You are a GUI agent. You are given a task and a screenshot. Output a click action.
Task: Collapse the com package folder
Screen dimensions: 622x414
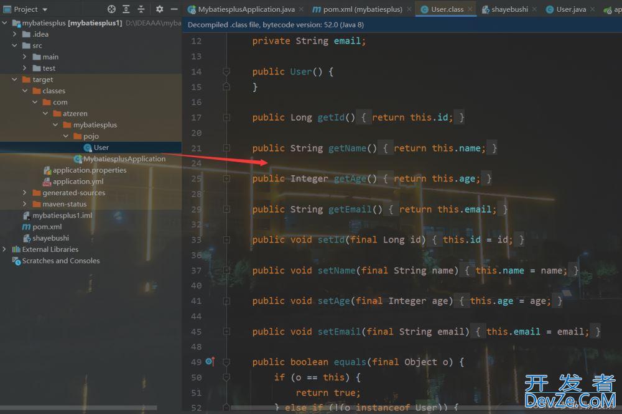click(35, 102)
